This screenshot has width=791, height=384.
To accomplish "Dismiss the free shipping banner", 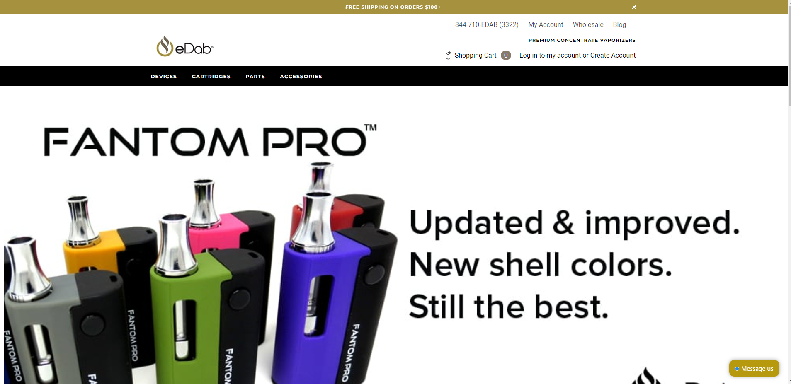I will (634, 7).
